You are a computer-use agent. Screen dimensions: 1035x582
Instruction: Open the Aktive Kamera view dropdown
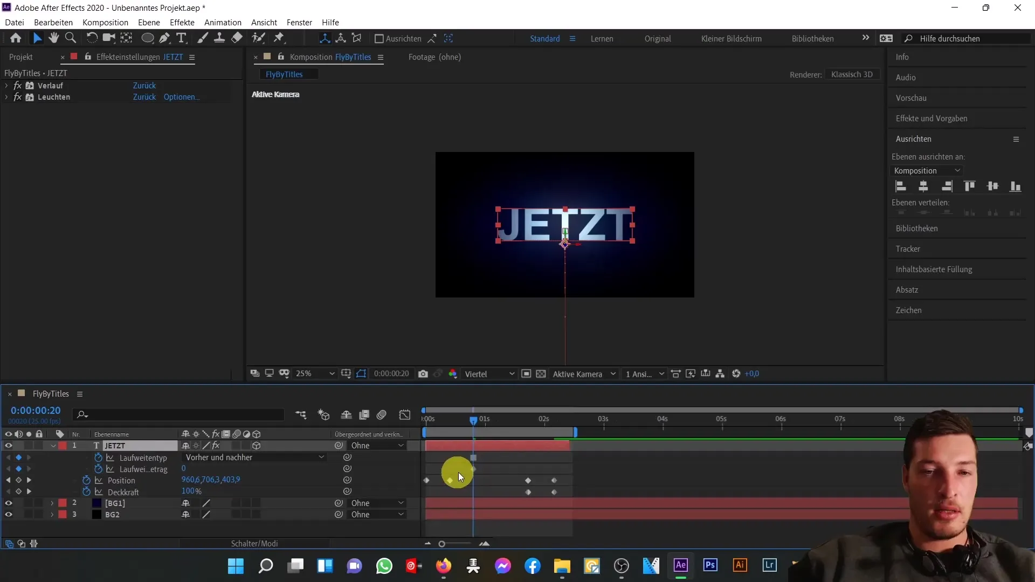584,374
